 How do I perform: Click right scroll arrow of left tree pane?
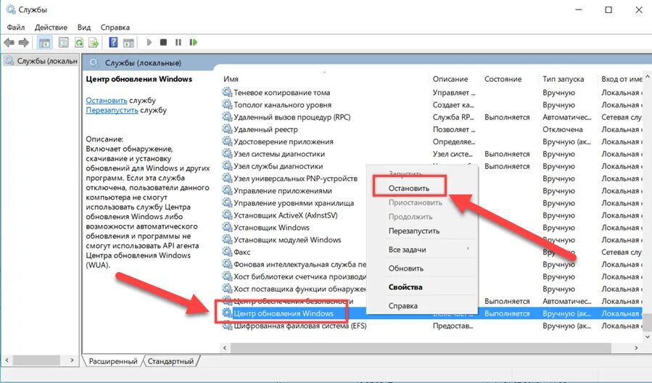pos(73,360)
